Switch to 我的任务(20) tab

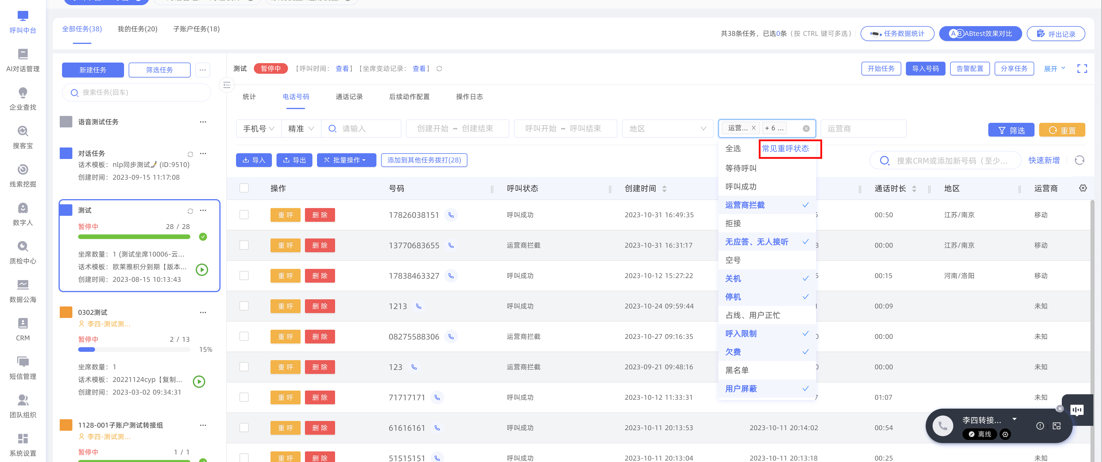(x=137, y=29)
